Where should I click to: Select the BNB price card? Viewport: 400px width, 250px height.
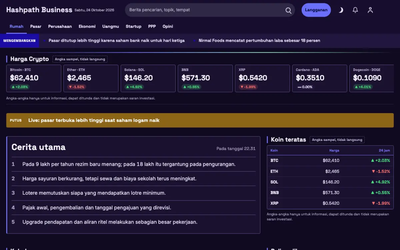(x=205, y=78)
